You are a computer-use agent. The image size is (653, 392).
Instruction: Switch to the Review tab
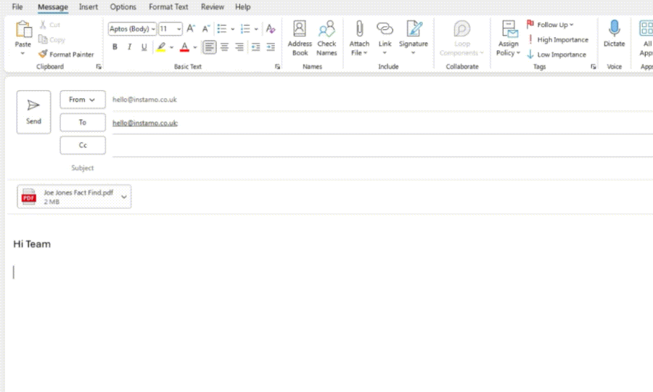[213, 7]
